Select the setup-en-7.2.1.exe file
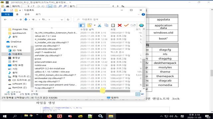Screen dimensions: 213x119 (x=45, y=36)
